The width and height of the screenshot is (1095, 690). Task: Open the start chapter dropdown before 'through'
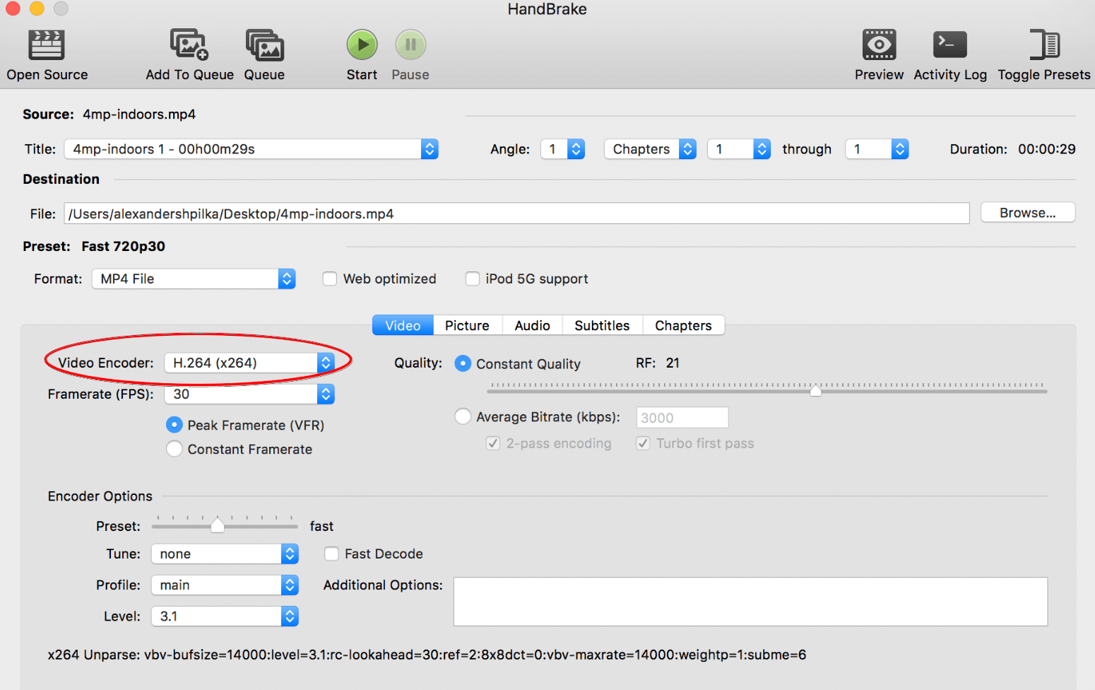click(x=739, y=149)
